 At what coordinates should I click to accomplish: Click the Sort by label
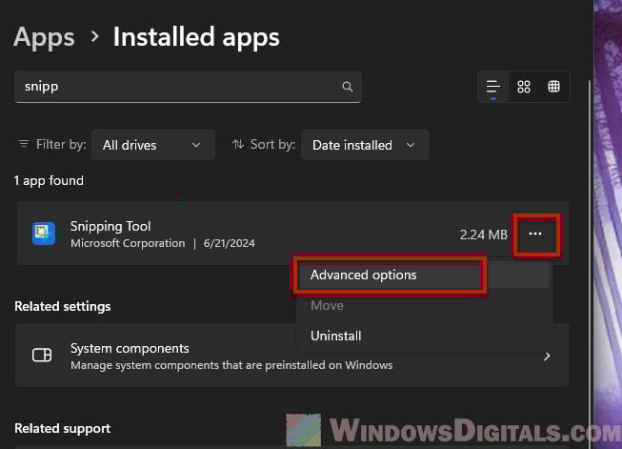coord(272,144)
